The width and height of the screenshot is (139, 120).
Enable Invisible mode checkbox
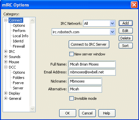point(71,98)
